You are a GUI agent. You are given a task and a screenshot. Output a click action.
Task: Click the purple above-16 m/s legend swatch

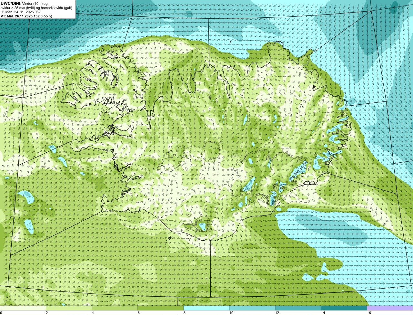click(x=390, y=308)
